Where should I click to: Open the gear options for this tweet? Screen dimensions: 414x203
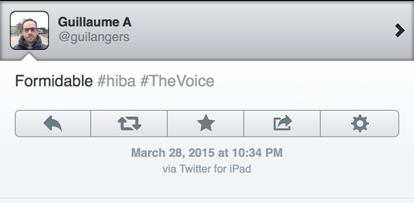[360, 124]
